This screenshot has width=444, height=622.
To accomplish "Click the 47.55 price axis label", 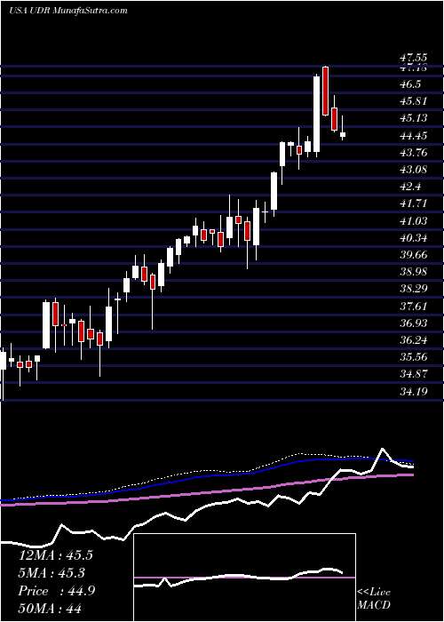I will click(x=414, y=57).
